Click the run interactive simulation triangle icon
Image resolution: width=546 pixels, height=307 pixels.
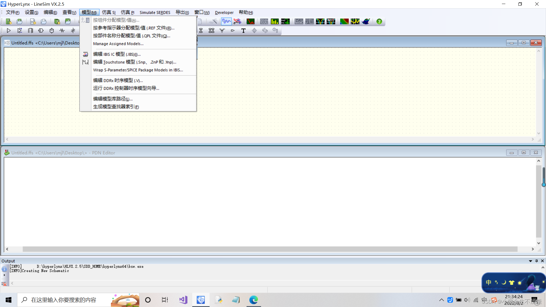9,30
